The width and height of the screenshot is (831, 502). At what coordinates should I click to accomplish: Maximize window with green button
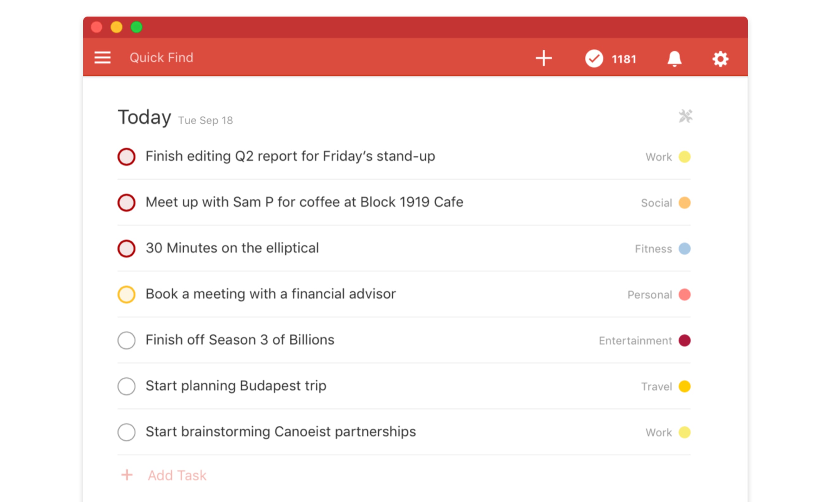(x=136, y=27)
